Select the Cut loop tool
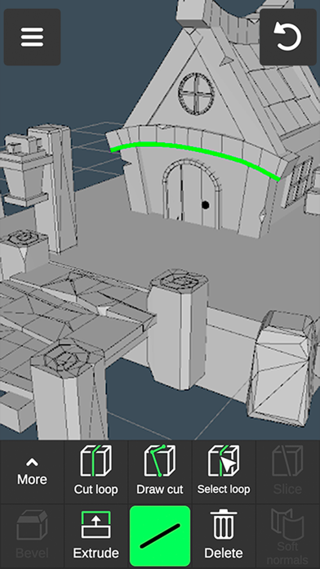Image resolution: width=320 pixels, height=569 pixels. pos(96,472)
